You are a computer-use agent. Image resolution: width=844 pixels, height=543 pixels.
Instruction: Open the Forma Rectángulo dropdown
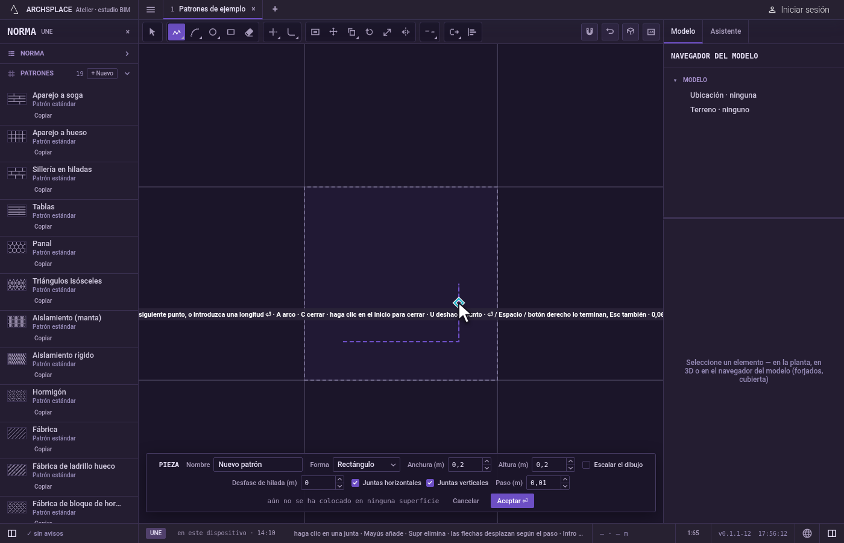(366, 465)
